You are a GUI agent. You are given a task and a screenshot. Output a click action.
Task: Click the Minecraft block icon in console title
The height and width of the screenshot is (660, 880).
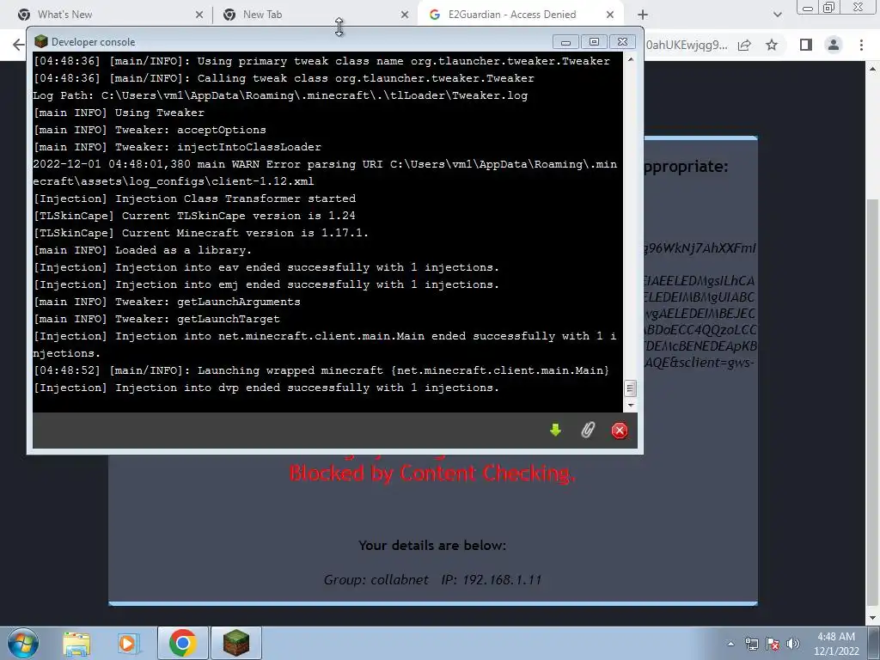41,41
